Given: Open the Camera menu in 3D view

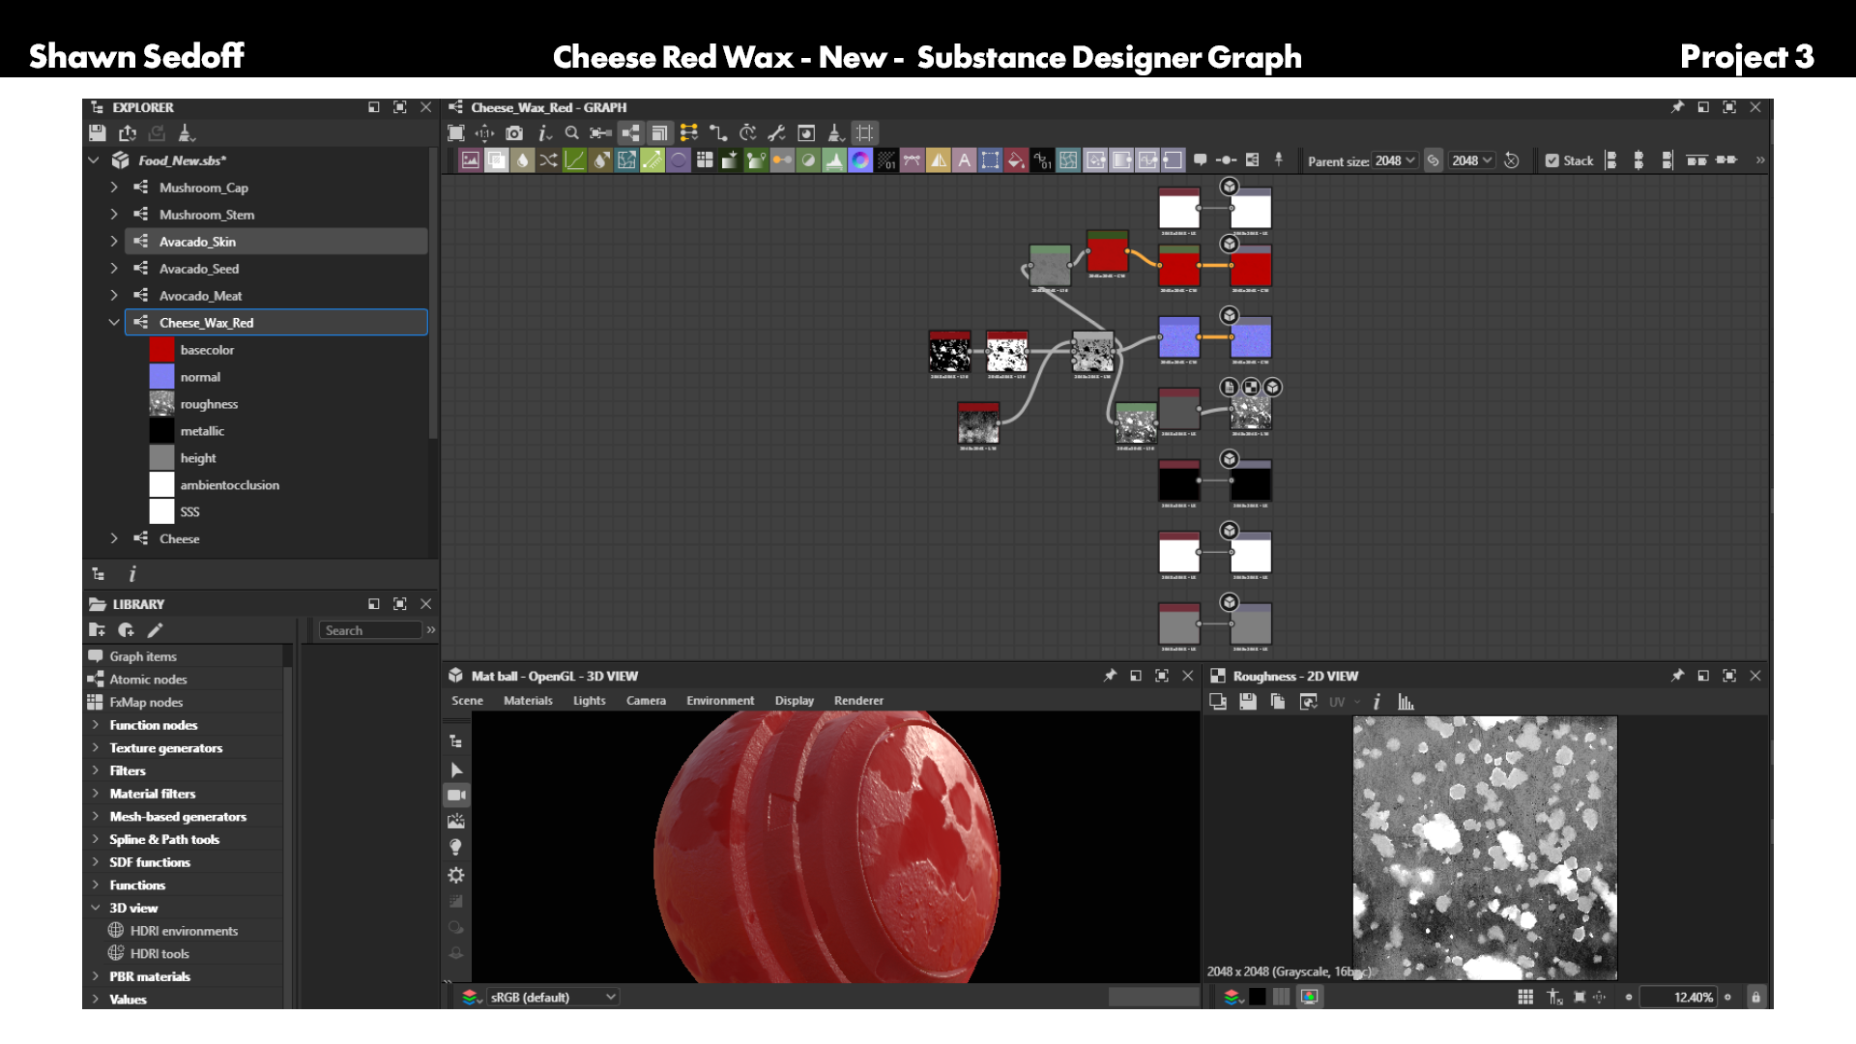Looking at the screenshot, I should (x=646, y=701).
